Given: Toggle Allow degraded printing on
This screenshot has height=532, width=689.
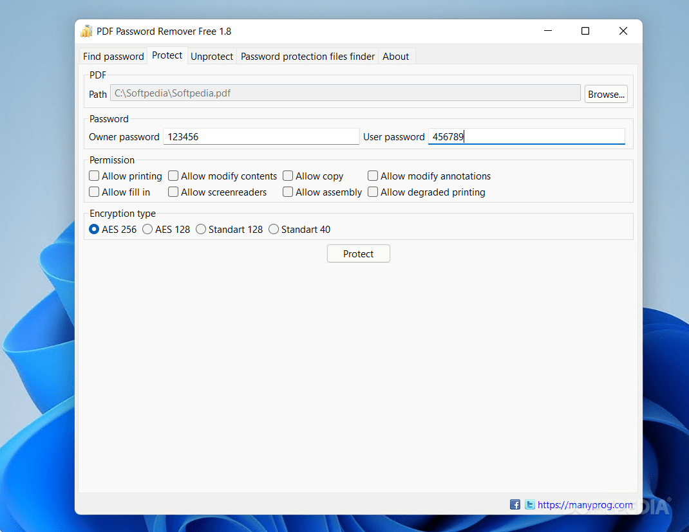Looking at the screenshot, I should pyautogui.click(x=372, y=192).
